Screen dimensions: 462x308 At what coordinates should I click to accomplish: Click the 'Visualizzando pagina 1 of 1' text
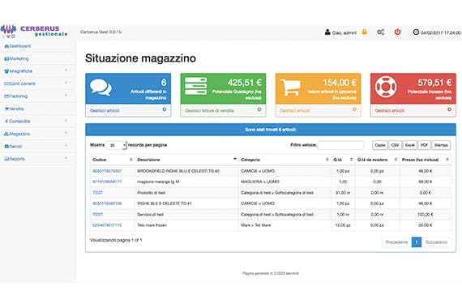pyautogui.click(x=116, y=240)
